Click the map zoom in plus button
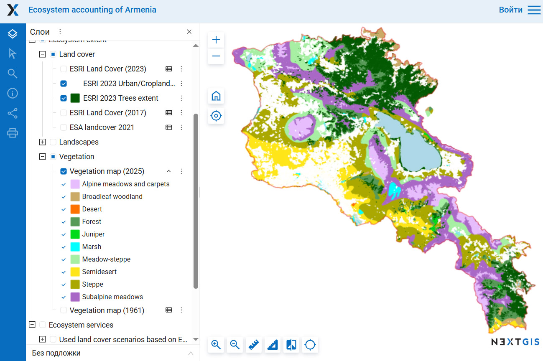 pyautogui.click(x=216, y=40)
